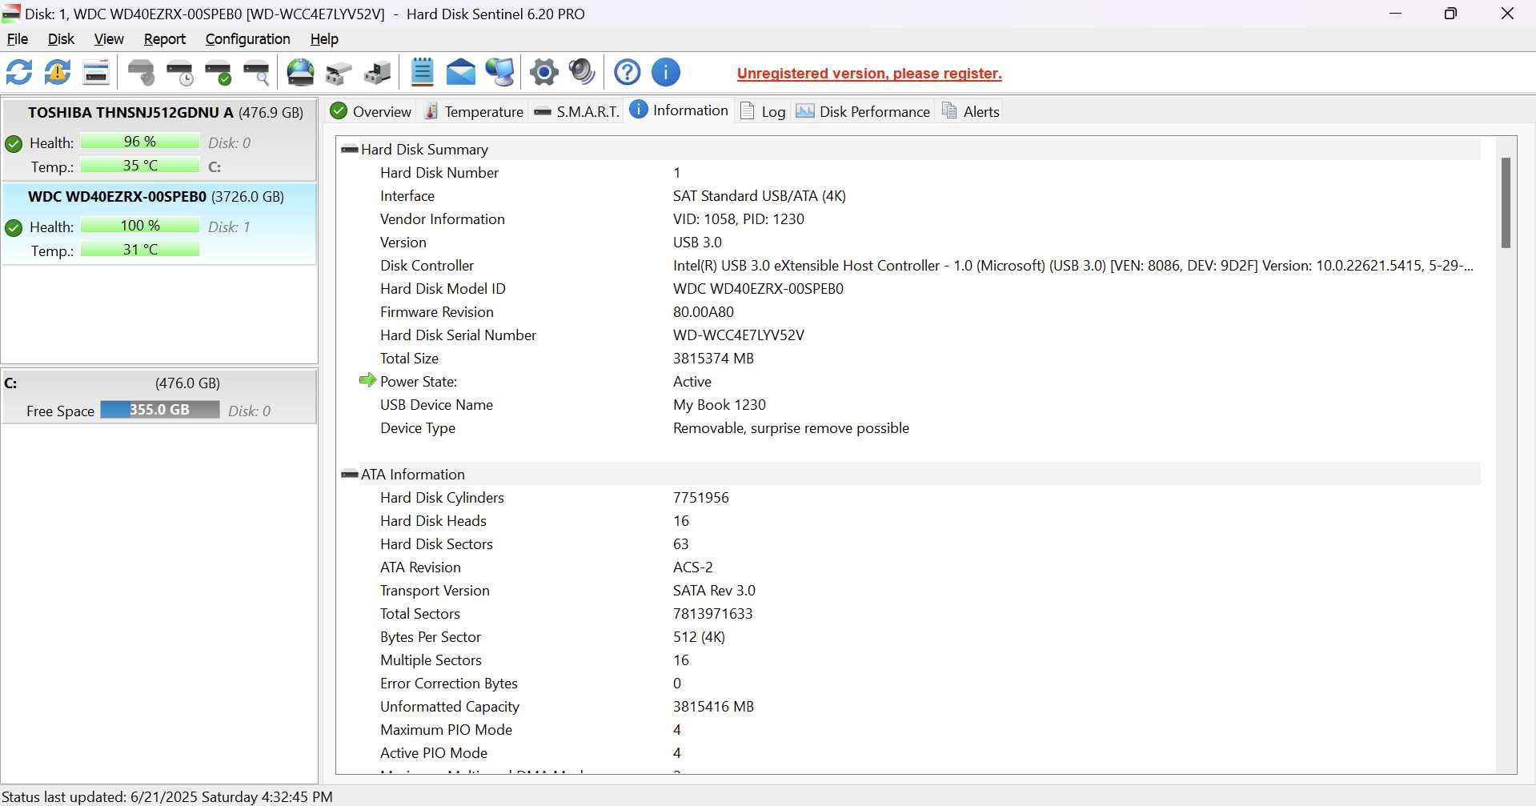1536x806 pixels.
Task: Open the Disk Performance tab
Action: tap(863, 111)
